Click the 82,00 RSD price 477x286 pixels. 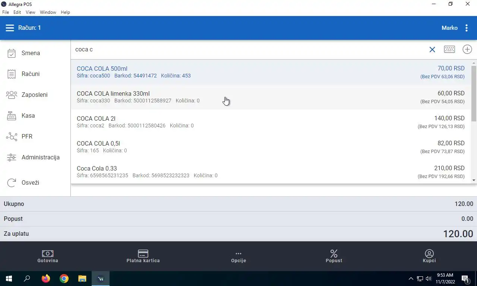[451, 143]
